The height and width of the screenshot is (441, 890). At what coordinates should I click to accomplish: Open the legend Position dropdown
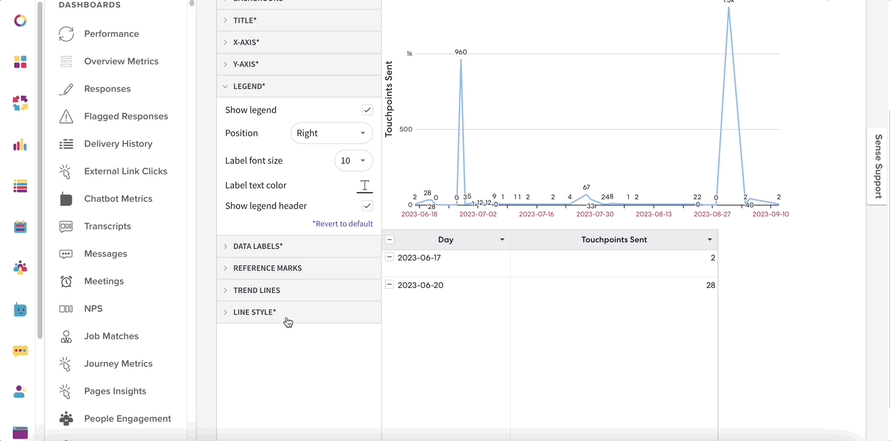coord(332,133)
